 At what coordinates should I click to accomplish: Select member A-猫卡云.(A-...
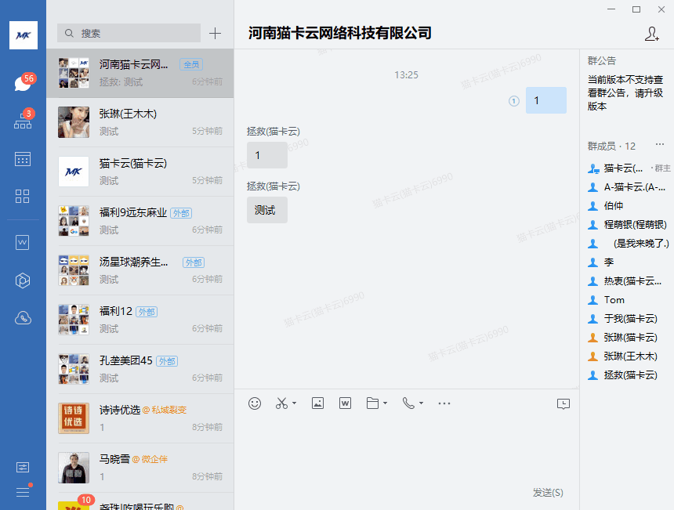(x=629, y=187)
